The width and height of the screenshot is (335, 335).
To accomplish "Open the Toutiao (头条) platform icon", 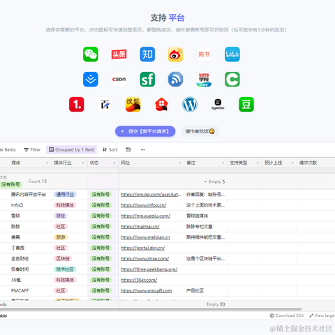I will 119,54.
